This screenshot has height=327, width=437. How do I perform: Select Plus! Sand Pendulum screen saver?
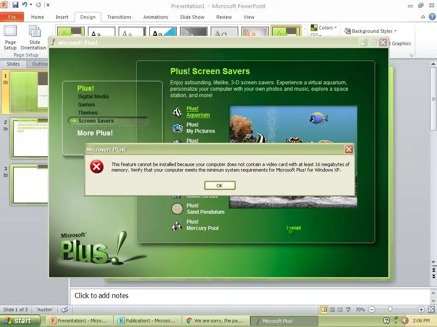(205, 209)
